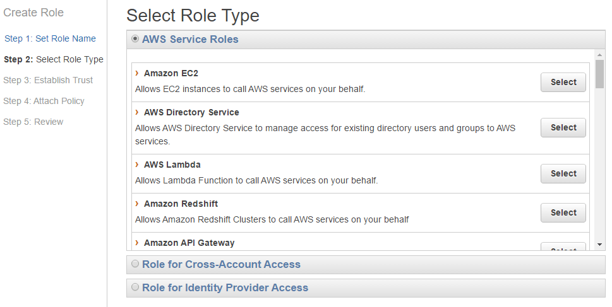Screen dimensions: 612x307
Task: Expand the Amazon Redshift chevron arrow
Action: pyautogui.click(x=137, y=204)
